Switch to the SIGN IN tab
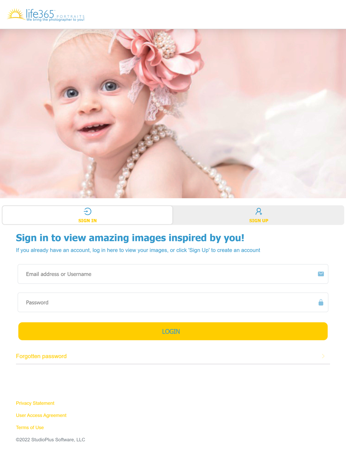346x462 pixels. point(88,215)
